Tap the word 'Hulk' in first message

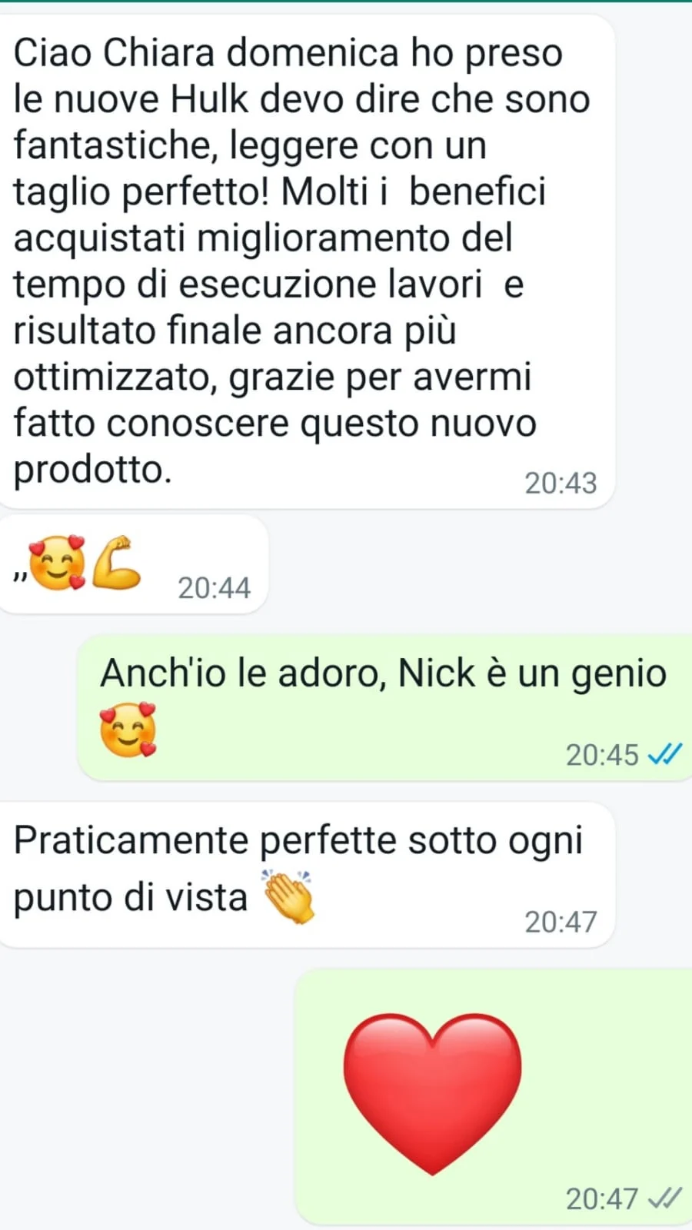(209, 99)
